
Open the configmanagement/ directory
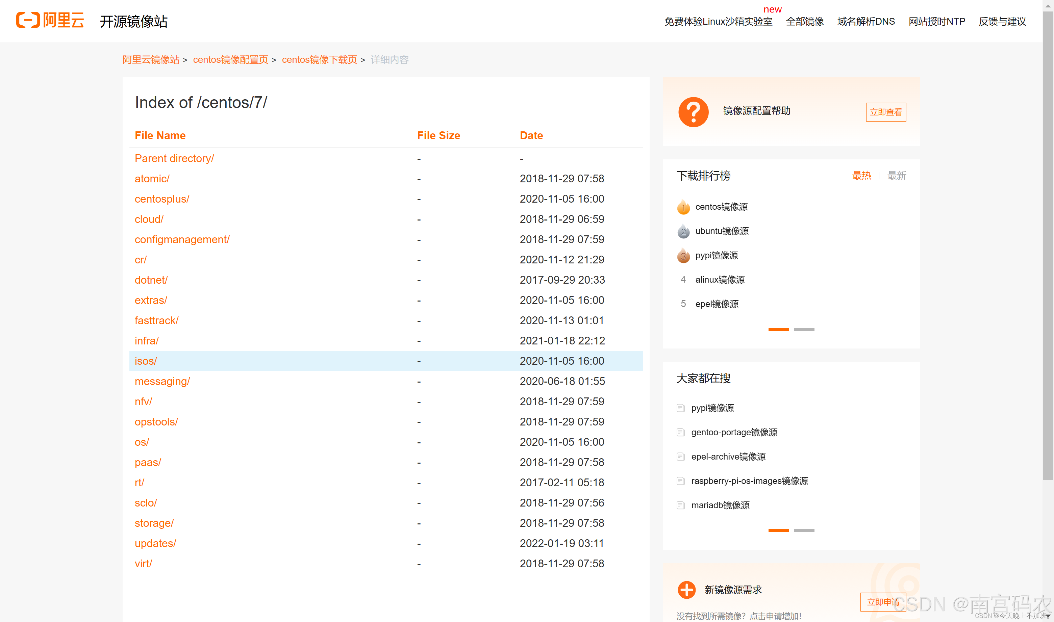tap(182, 239)
